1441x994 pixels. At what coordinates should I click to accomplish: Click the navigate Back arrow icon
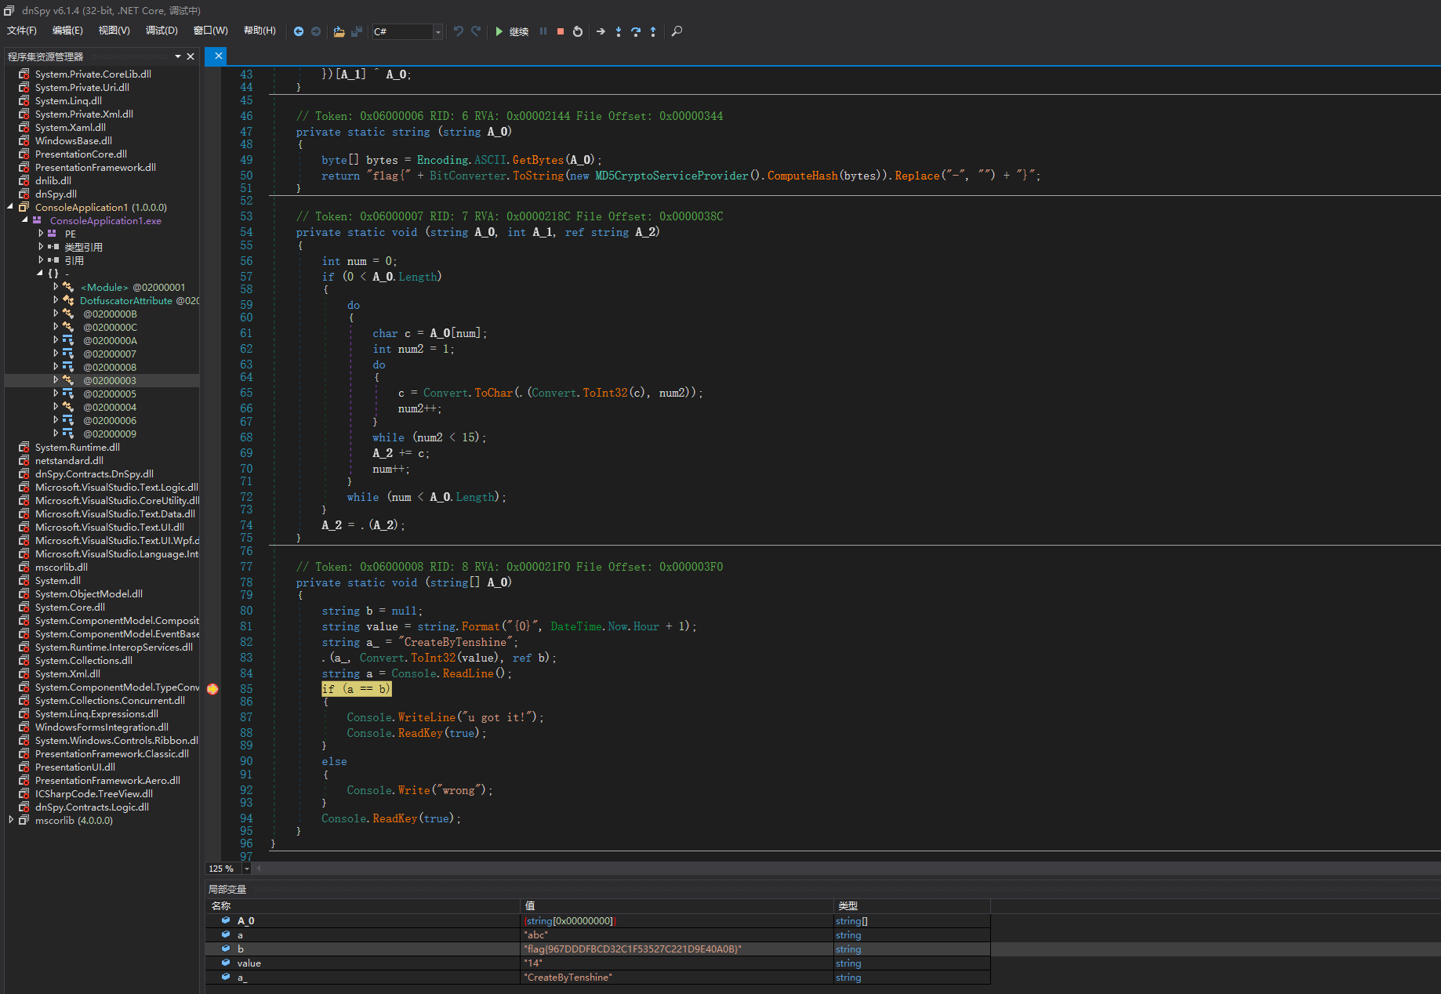pos(298,31)
